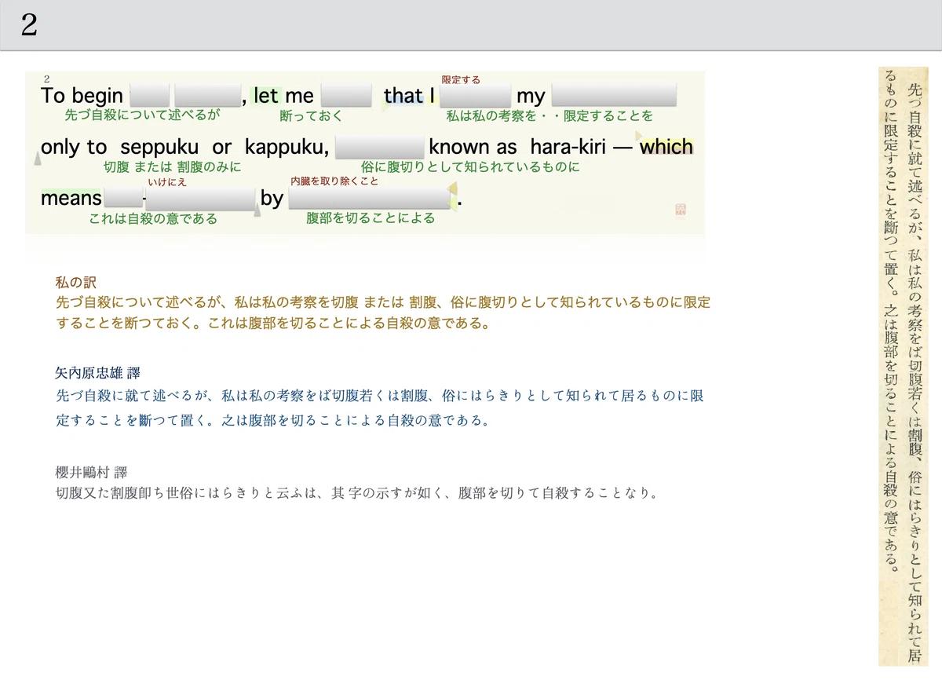Click the highlighted word 'that'
Screen dimensions: 942x691
pos(403,96)
